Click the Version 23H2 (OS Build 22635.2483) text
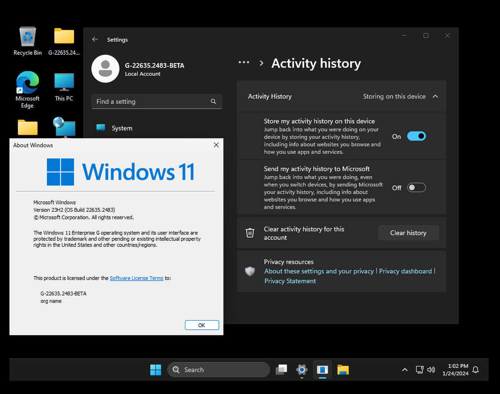500x394 pixels. (74, 210)
